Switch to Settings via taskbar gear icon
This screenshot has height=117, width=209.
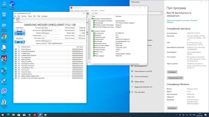30,115
